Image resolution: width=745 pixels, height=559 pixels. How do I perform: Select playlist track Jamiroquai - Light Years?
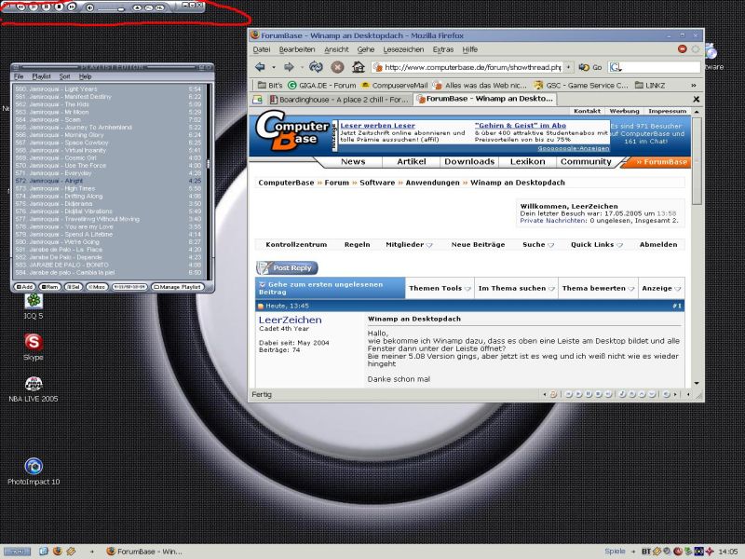click(108, 89)
